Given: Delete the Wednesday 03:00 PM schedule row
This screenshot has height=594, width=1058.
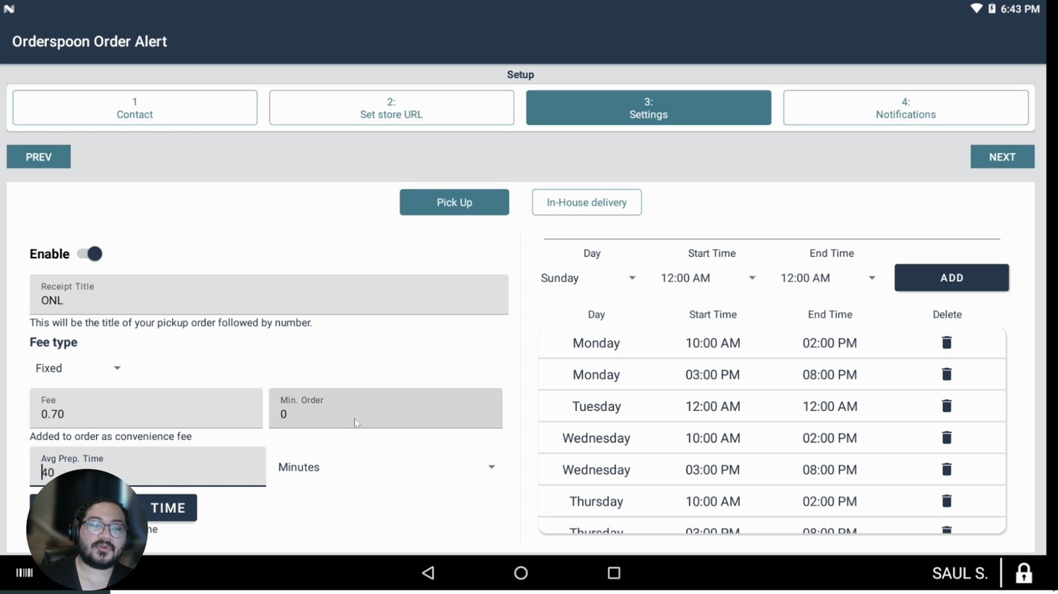Looking at the screenshot, I should (946, 469).
